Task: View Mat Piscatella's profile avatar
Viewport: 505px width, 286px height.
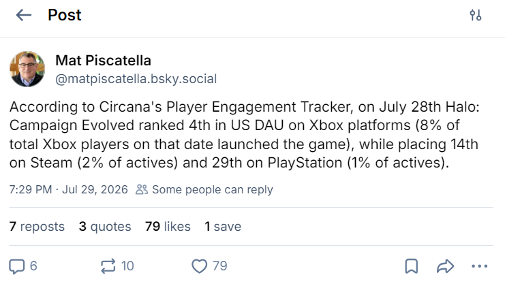Action: (x=27, y=69)
